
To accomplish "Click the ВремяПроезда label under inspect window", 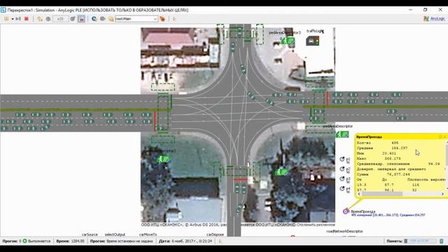I will coord(363,211).
